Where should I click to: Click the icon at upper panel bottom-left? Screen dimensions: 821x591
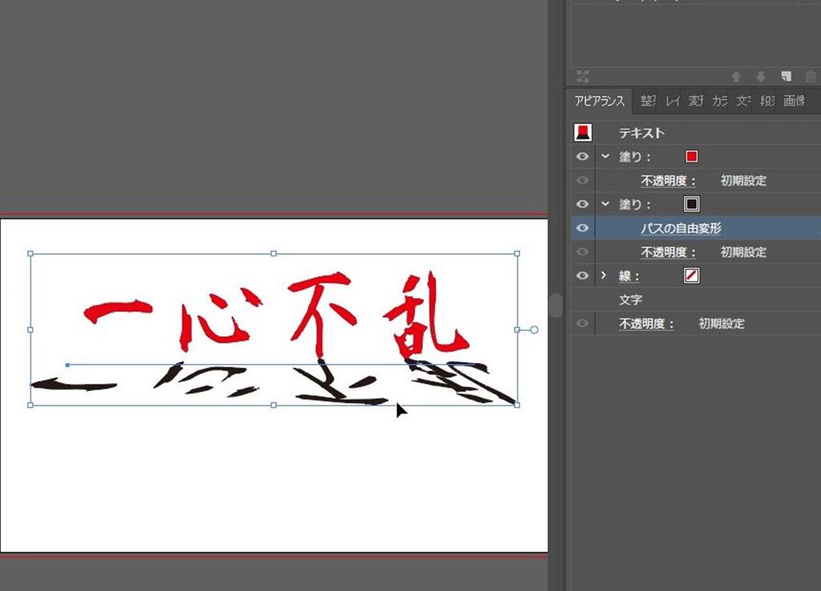583,77
